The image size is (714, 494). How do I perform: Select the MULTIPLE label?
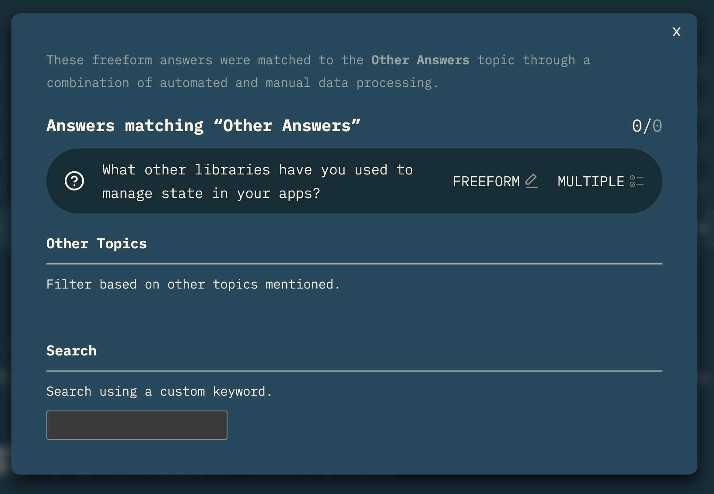[x=591, y=181]
